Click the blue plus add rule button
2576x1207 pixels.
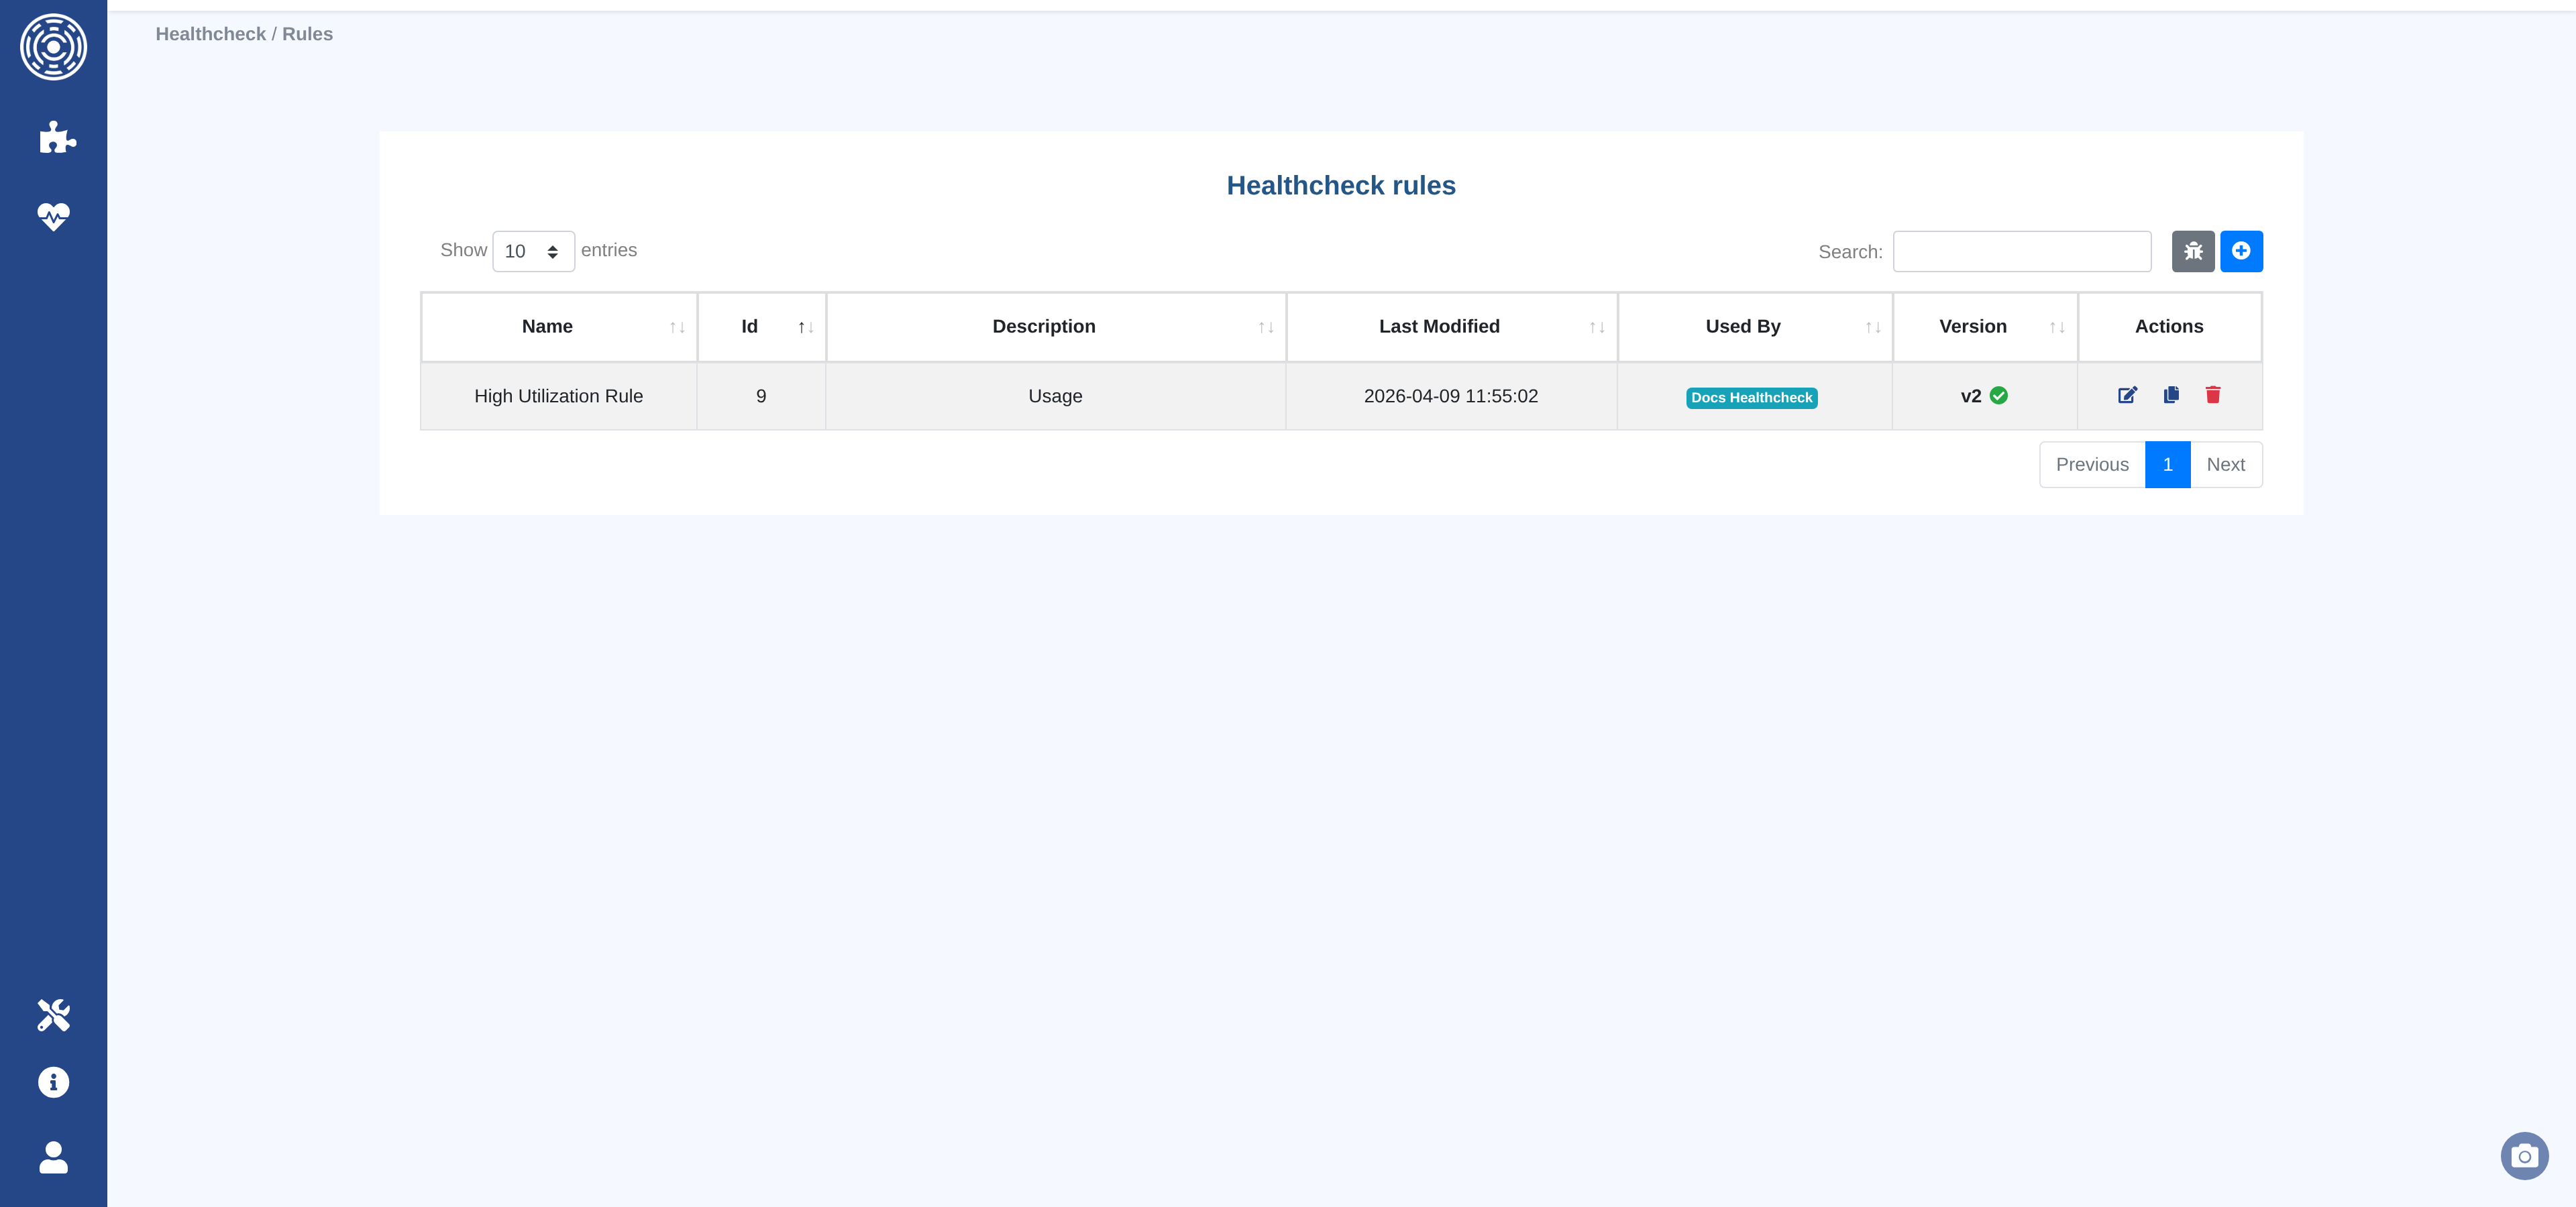click(2241, 251)
